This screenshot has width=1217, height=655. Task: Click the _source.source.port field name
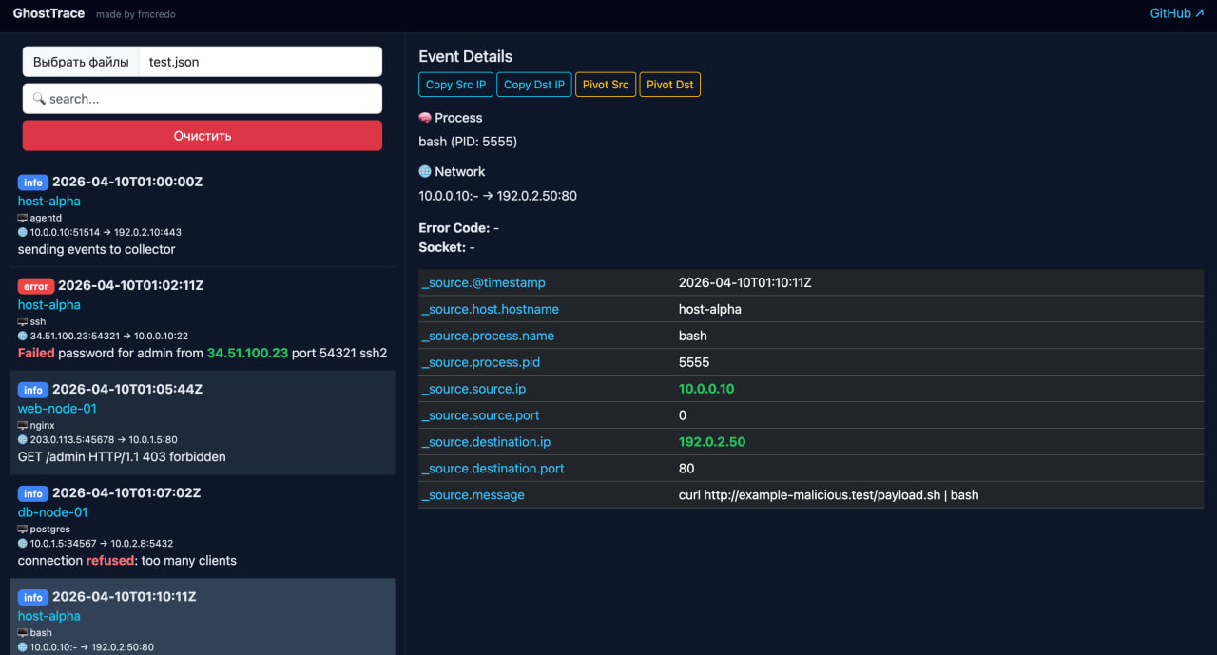click(481, 415)
